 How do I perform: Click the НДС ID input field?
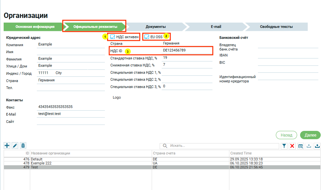tap(187, 50)
